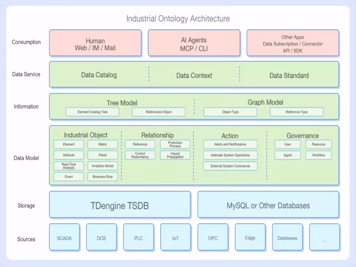Click the Data Catalog label
Screen dimensions: 356x267
click(99, 75)
